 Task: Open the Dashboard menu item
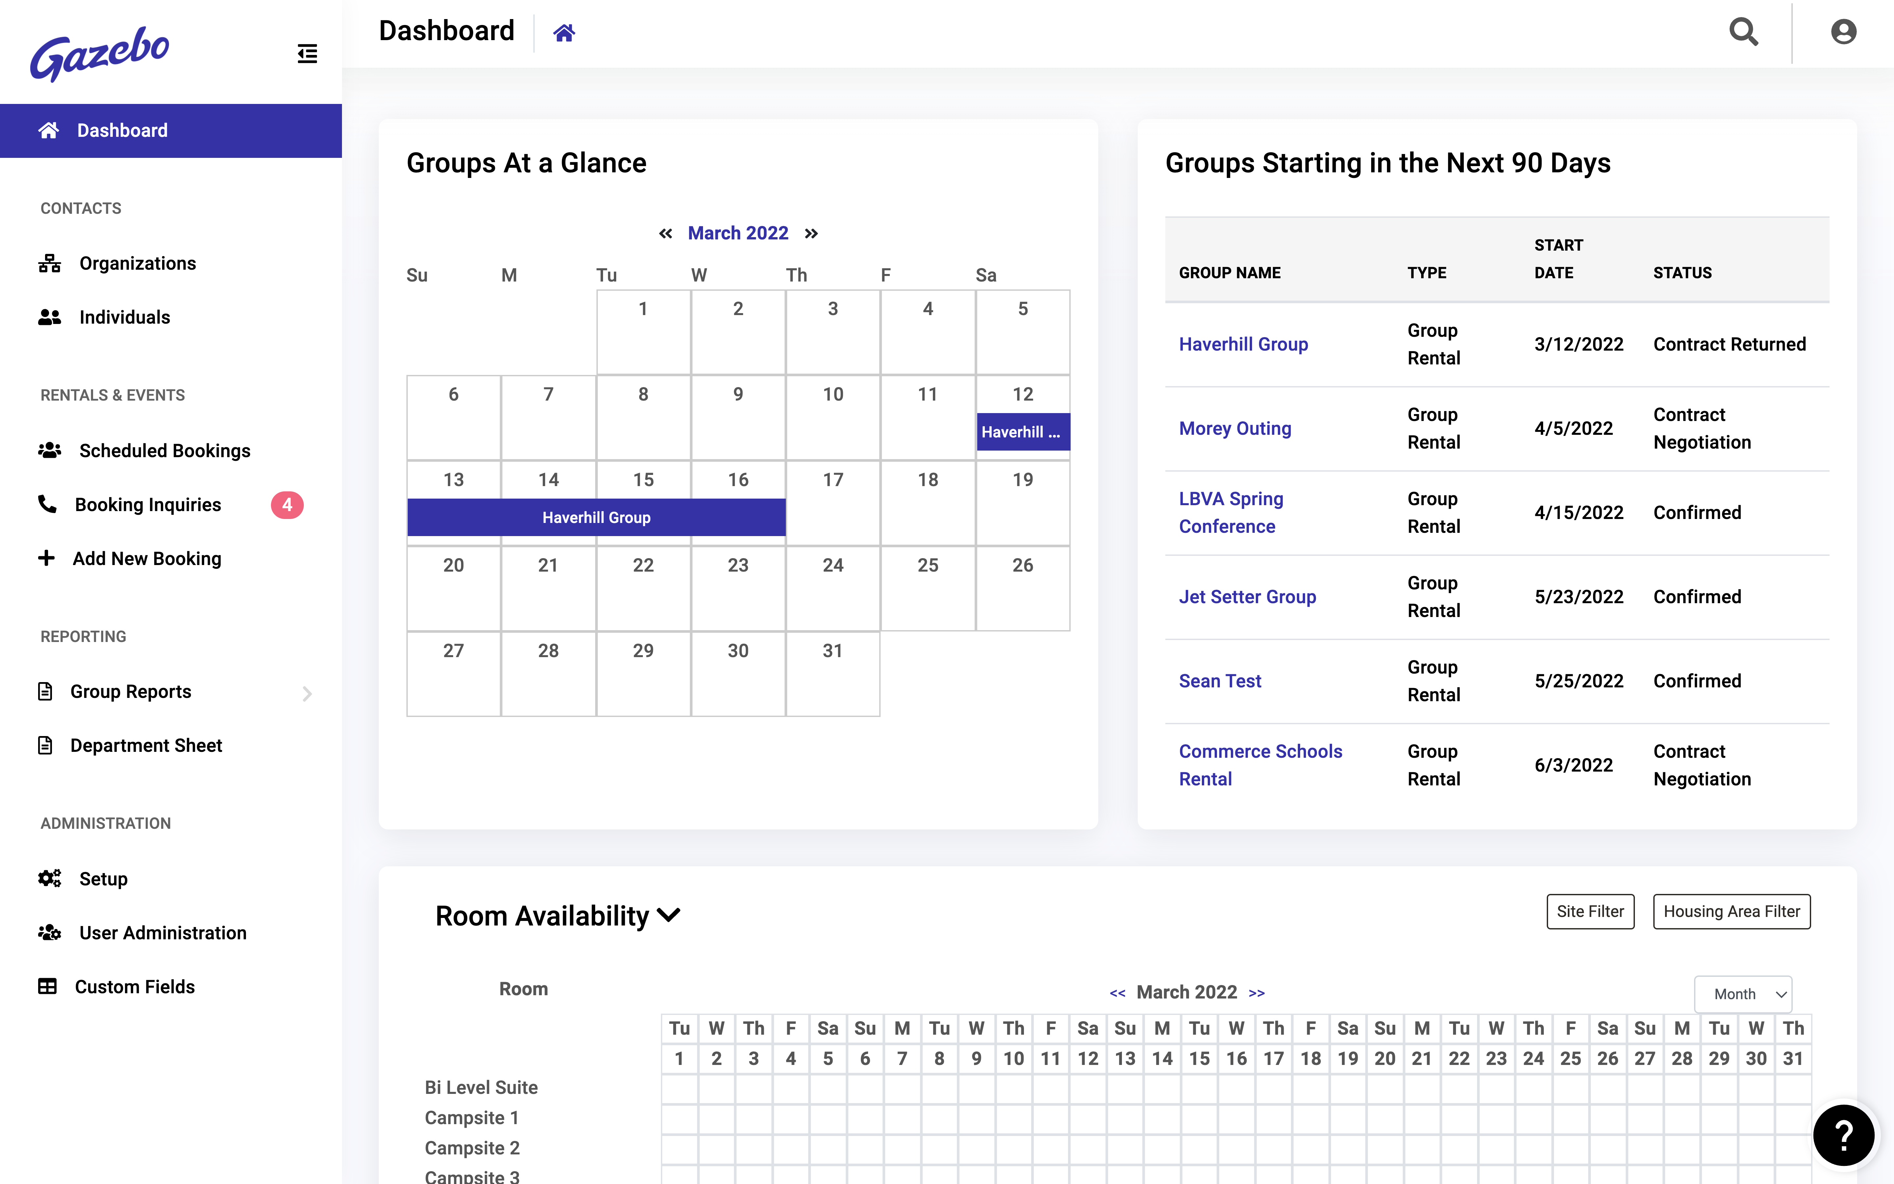click(171, 131)
